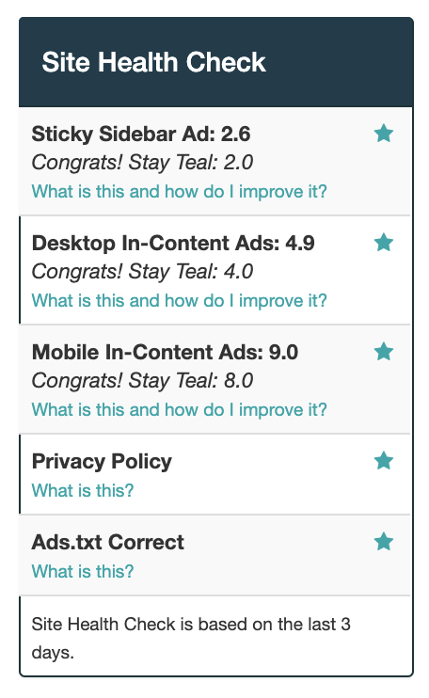Click the Site Health Check header title

click(153, 62)
